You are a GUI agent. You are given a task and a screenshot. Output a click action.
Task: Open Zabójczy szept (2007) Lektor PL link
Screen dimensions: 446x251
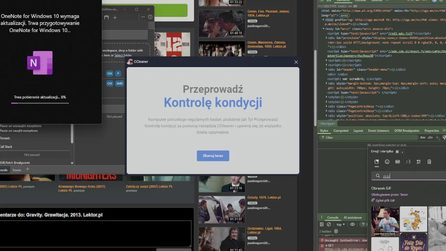point(149,187)
